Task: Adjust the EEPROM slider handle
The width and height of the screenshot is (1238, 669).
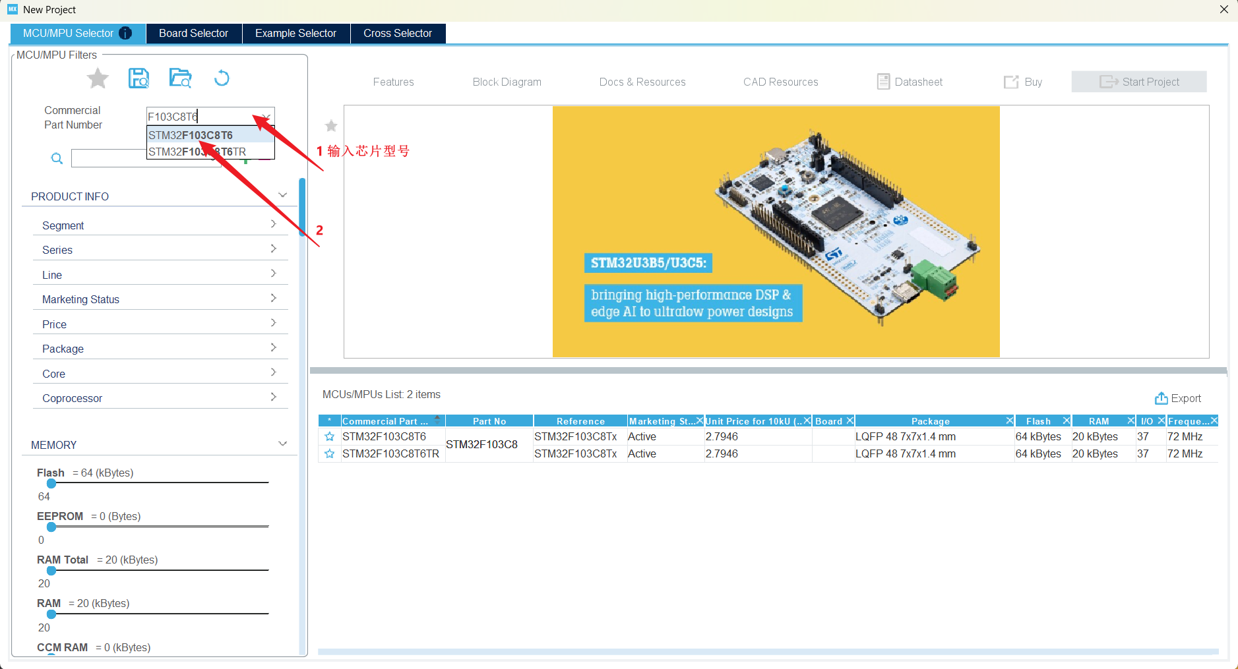Action: pyautogui.click(x=51, y=527)
